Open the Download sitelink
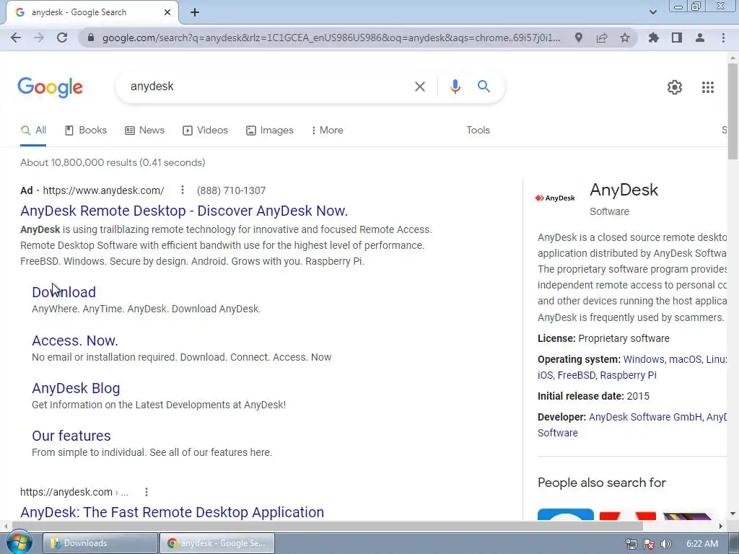The width and height of the screenshot is (739, 554). 64,292
